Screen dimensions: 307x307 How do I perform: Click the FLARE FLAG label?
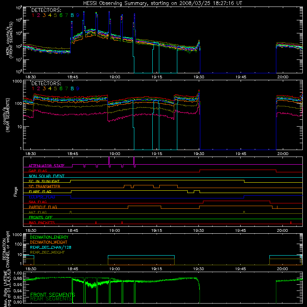40,191
